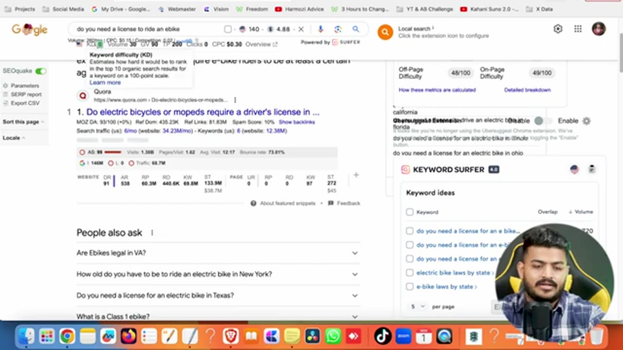This screenshot has height=350, width=623.
Task: Click the orange Local search extension icon
Action: point(385,32)
